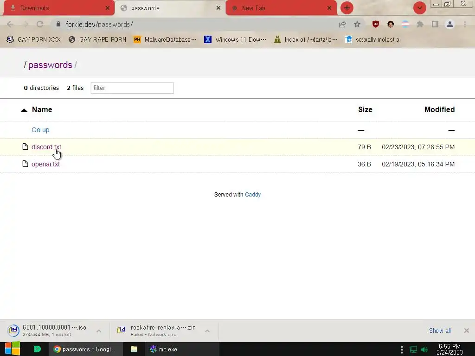Viewport: 475px width, 356px height.
Task: Click the Chrome passwords taskbar button
Action: (x=85, y=349)
